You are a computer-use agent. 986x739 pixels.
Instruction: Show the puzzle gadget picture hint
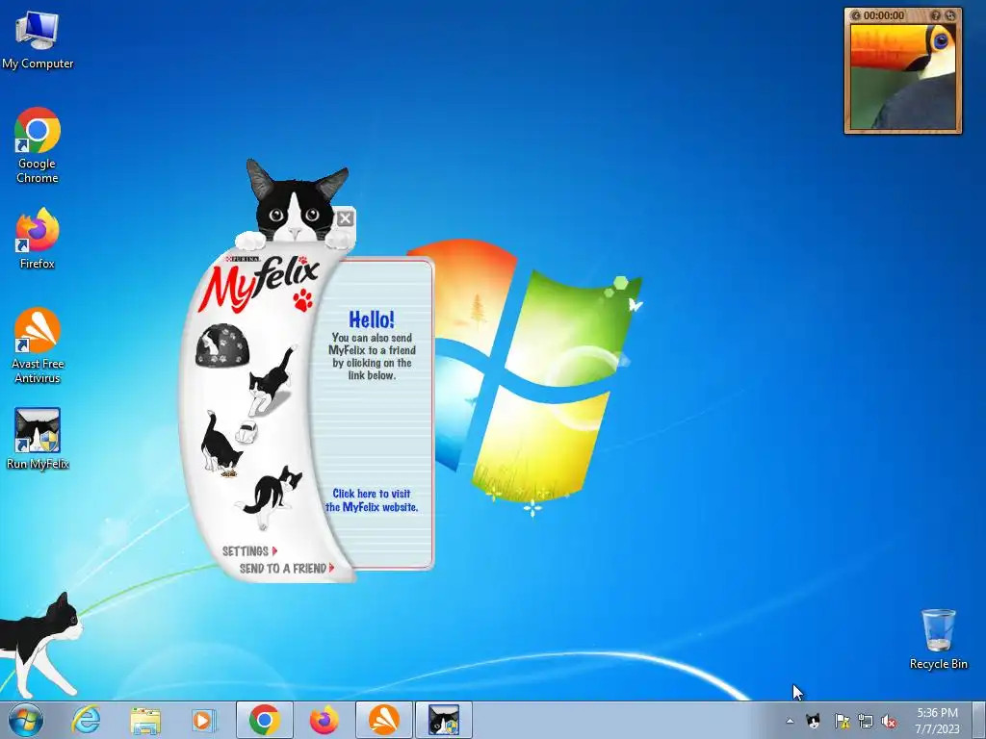tap(936, 15)
